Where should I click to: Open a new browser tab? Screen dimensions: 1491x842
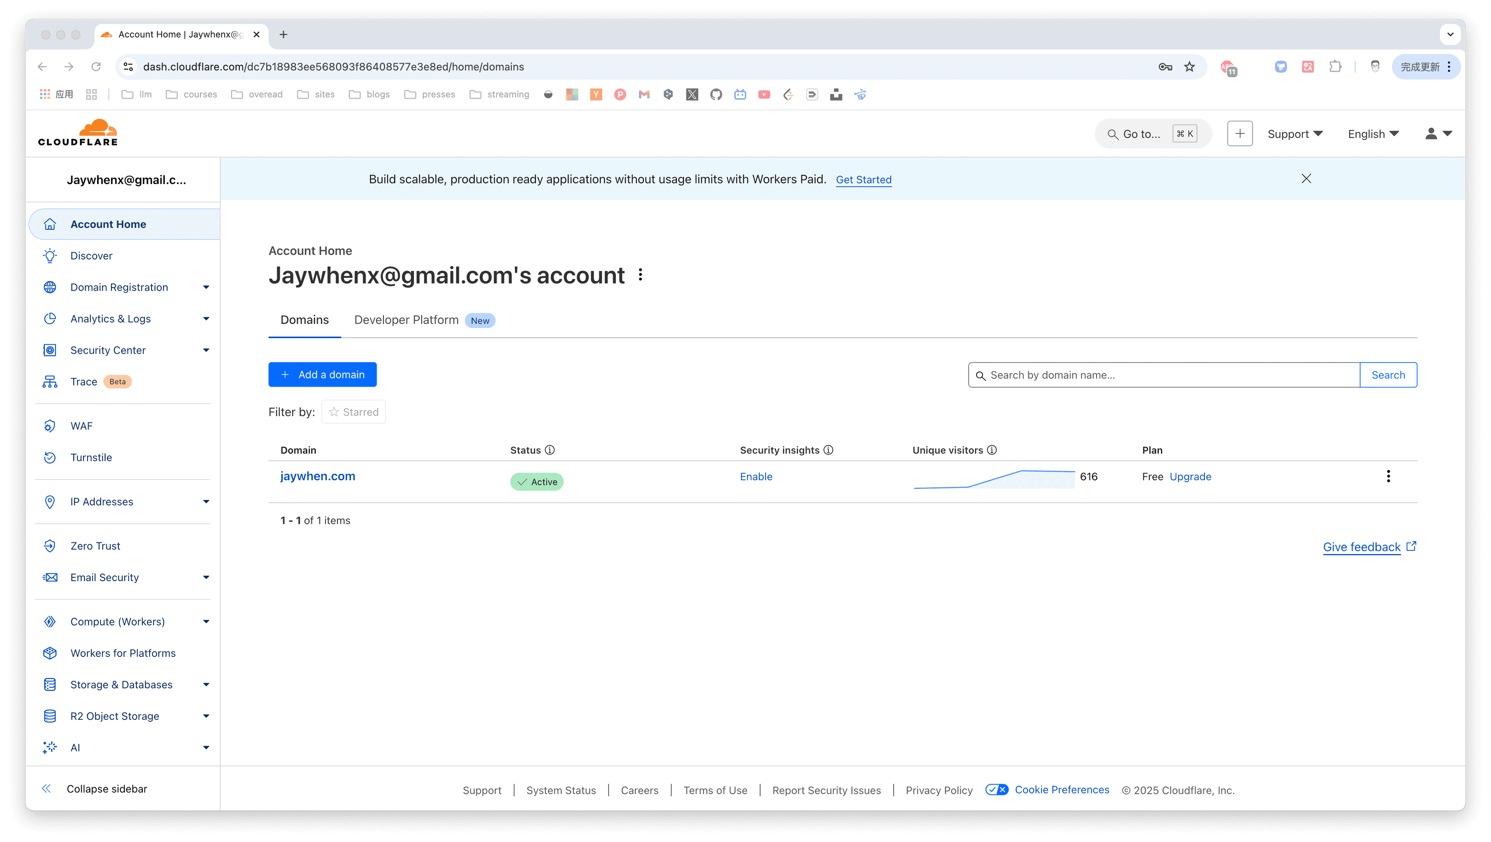(283, 34)
